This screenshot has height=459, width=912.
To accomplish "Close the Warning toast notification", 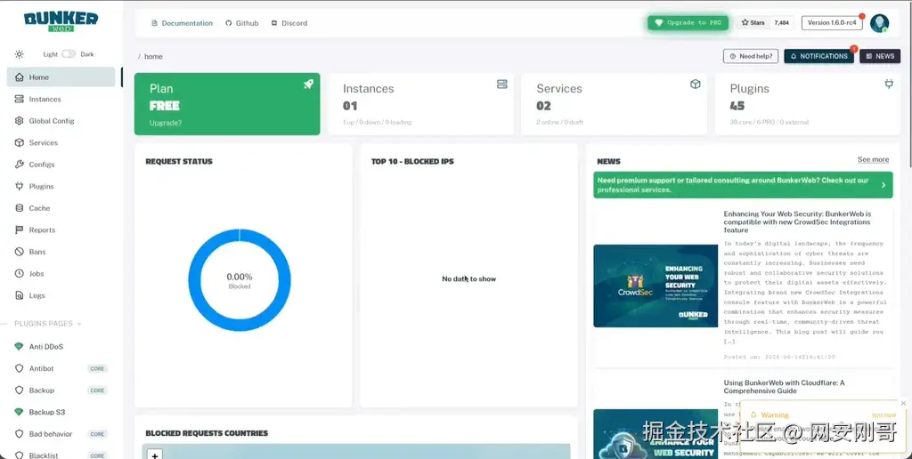I will [x=903, y=403].
